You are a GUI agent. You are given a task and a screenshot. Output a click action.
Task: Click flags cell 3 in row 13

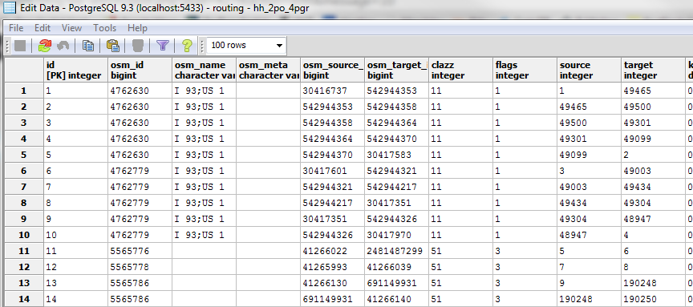pyautogui.click(x=525, y=283)
